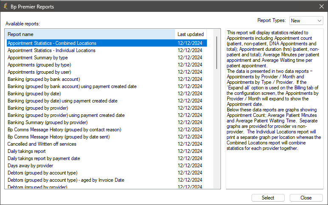Sort by Report name column header
This screenshot has width=328, height=205.
click(x=90, y=34)
